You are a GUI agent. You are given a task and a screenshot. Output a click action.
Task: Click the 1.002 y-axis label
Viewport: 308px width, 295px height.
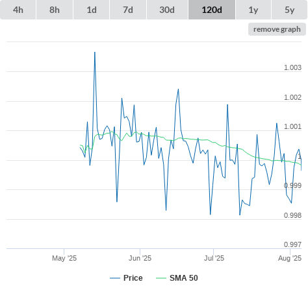(x=292, y=97)
